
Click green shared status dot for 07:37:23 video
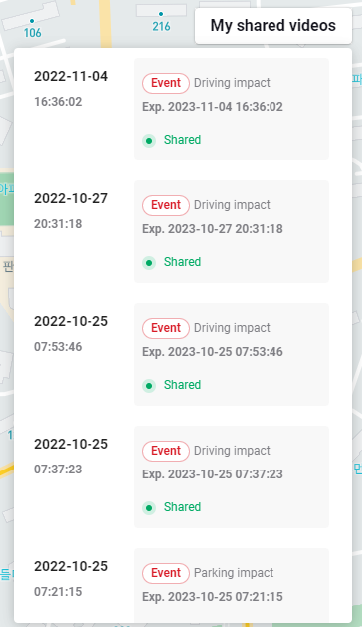(149, 508)
